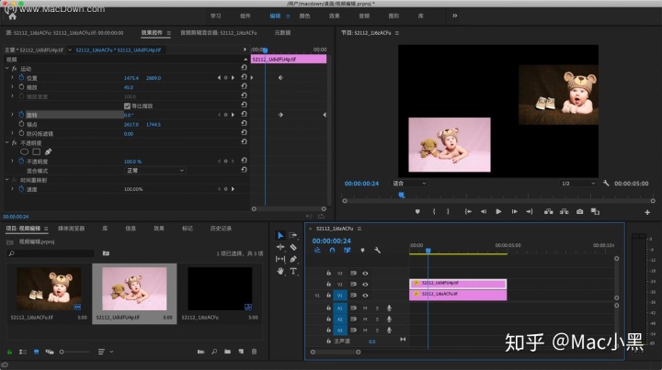Add marker in Program monitor
This screenshot has width=662, height=370.
coord(417,211)
